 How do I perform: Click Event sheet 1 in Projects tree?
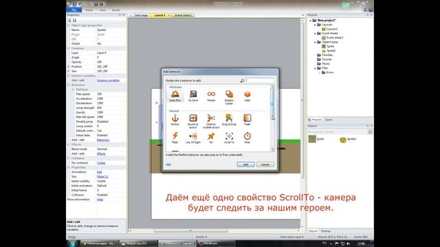tap(335, 38)
